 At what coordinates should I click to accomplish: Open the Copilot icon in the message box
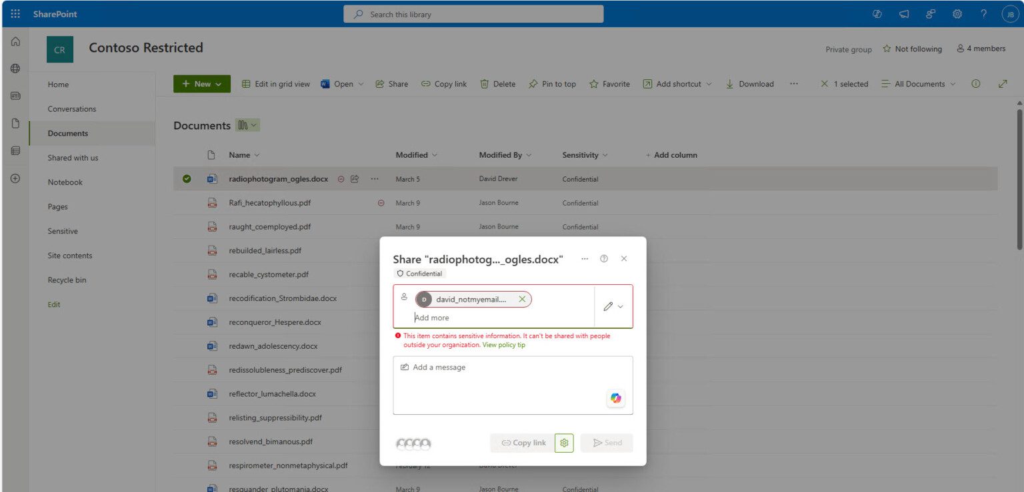[x=615, y=398]
